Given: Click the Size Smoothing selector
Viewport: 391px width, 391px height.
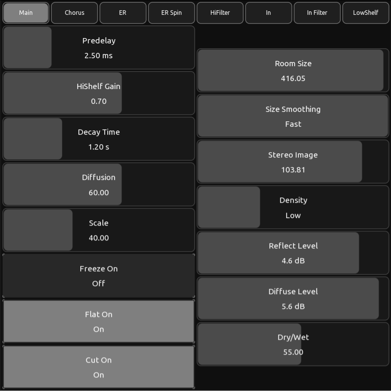Looking at the screenshot, I should 293,116.
